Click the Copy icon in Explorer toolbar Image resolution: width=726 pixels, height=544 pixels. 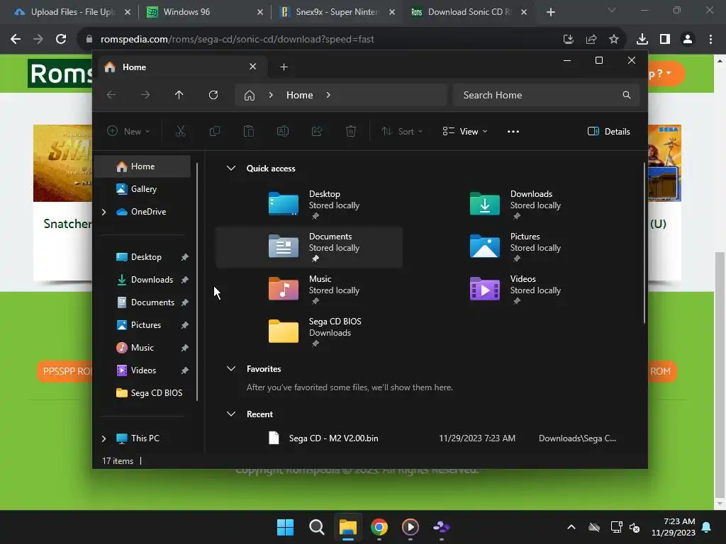215,131
